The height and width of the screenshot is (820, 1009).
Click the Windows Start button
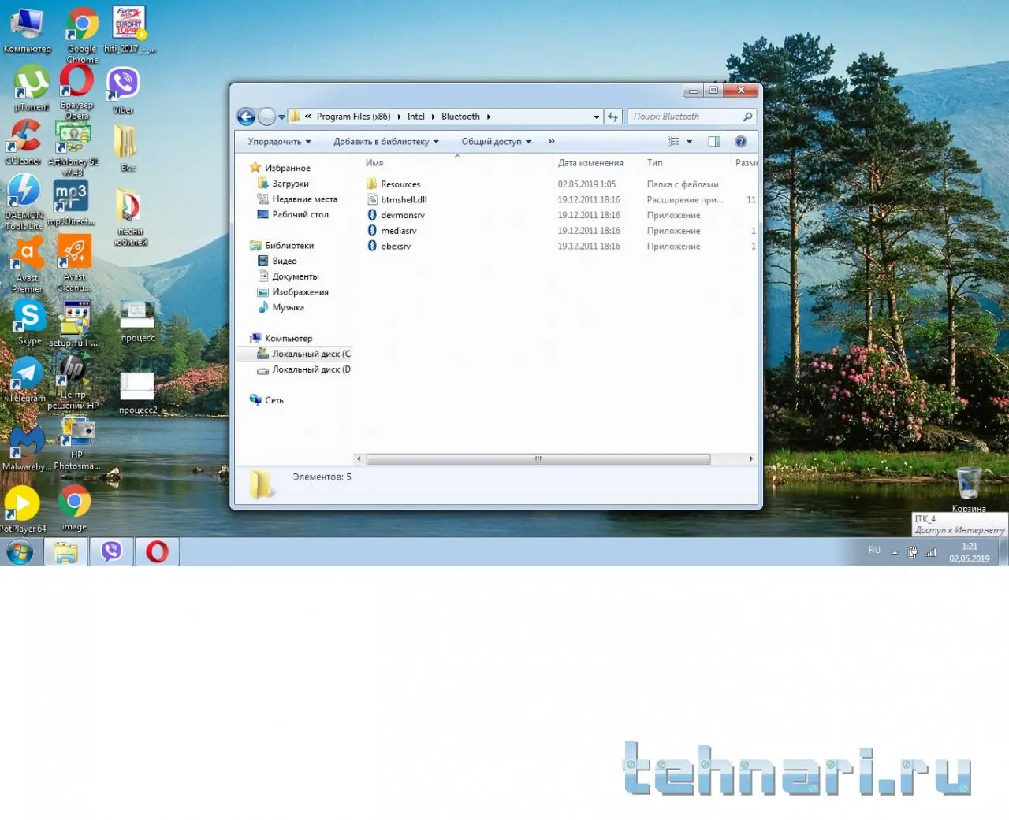pos(20,551)
